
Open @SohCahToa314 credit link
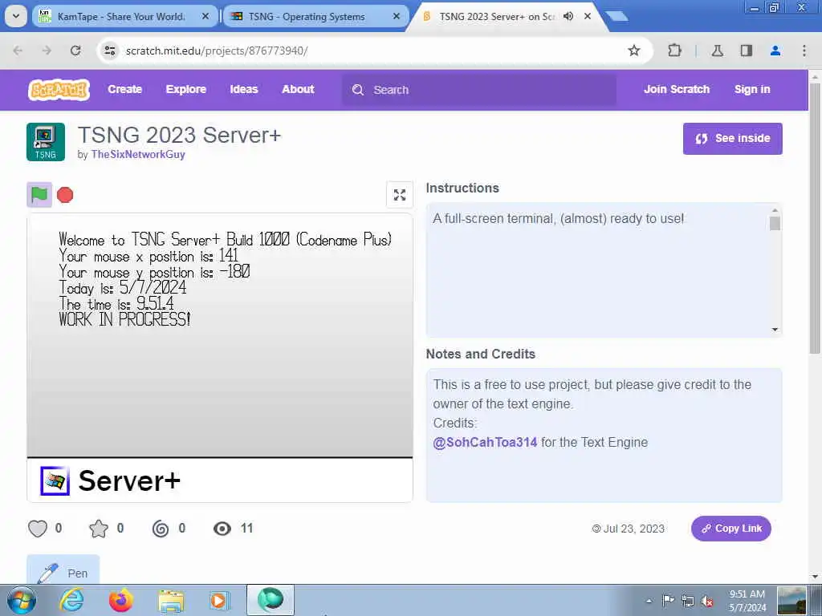click(485, 442)
